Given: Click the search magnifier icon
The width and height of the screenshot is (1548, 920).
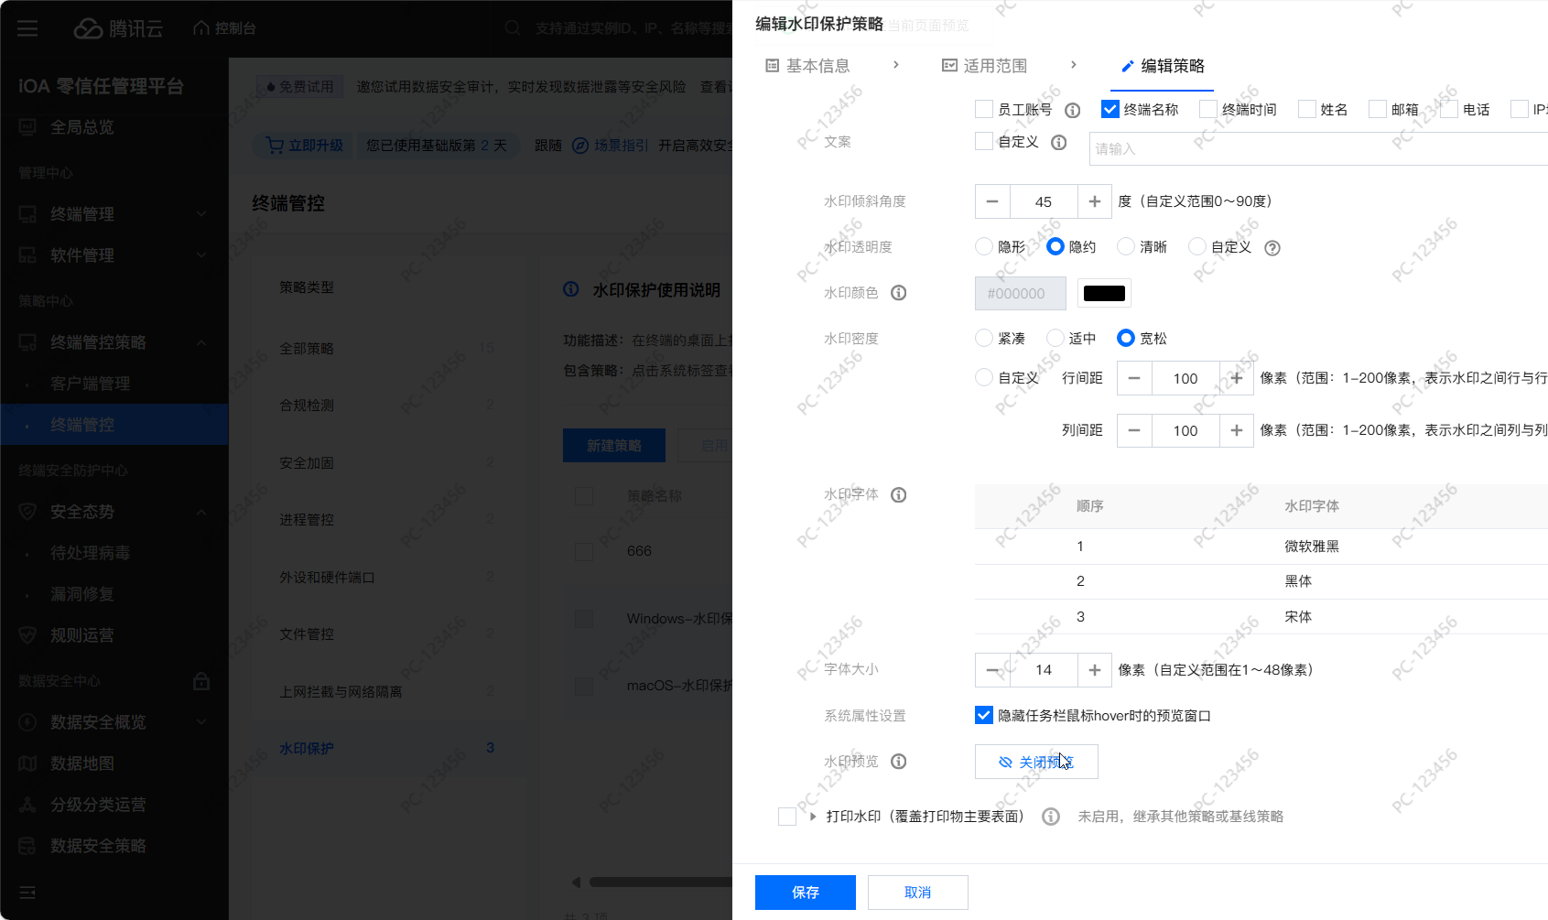Looking at the screenshot, I should click(513, 28).
